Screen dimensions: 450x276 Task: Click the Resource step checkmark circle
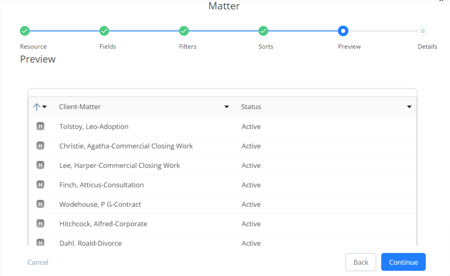pos(25,31)
